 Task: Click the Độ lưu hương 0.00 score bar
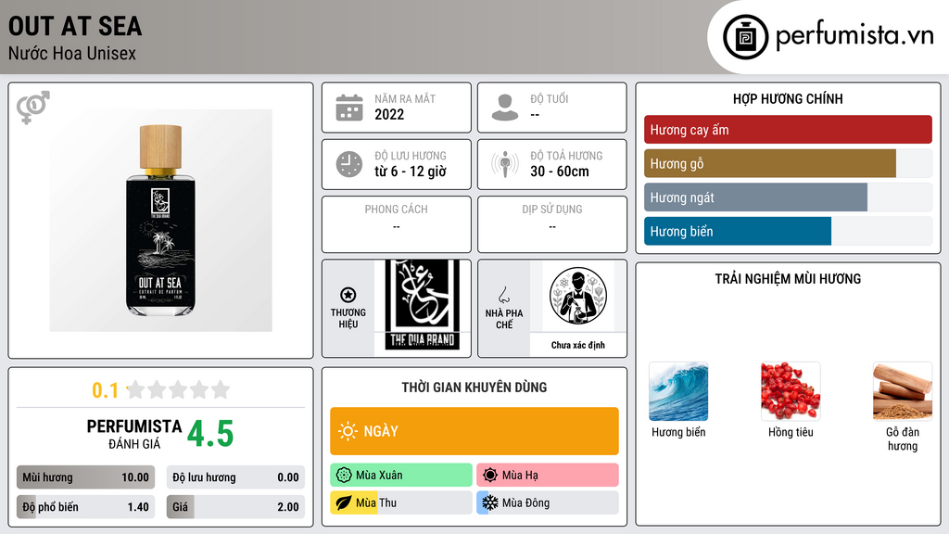tap(235, 477)
